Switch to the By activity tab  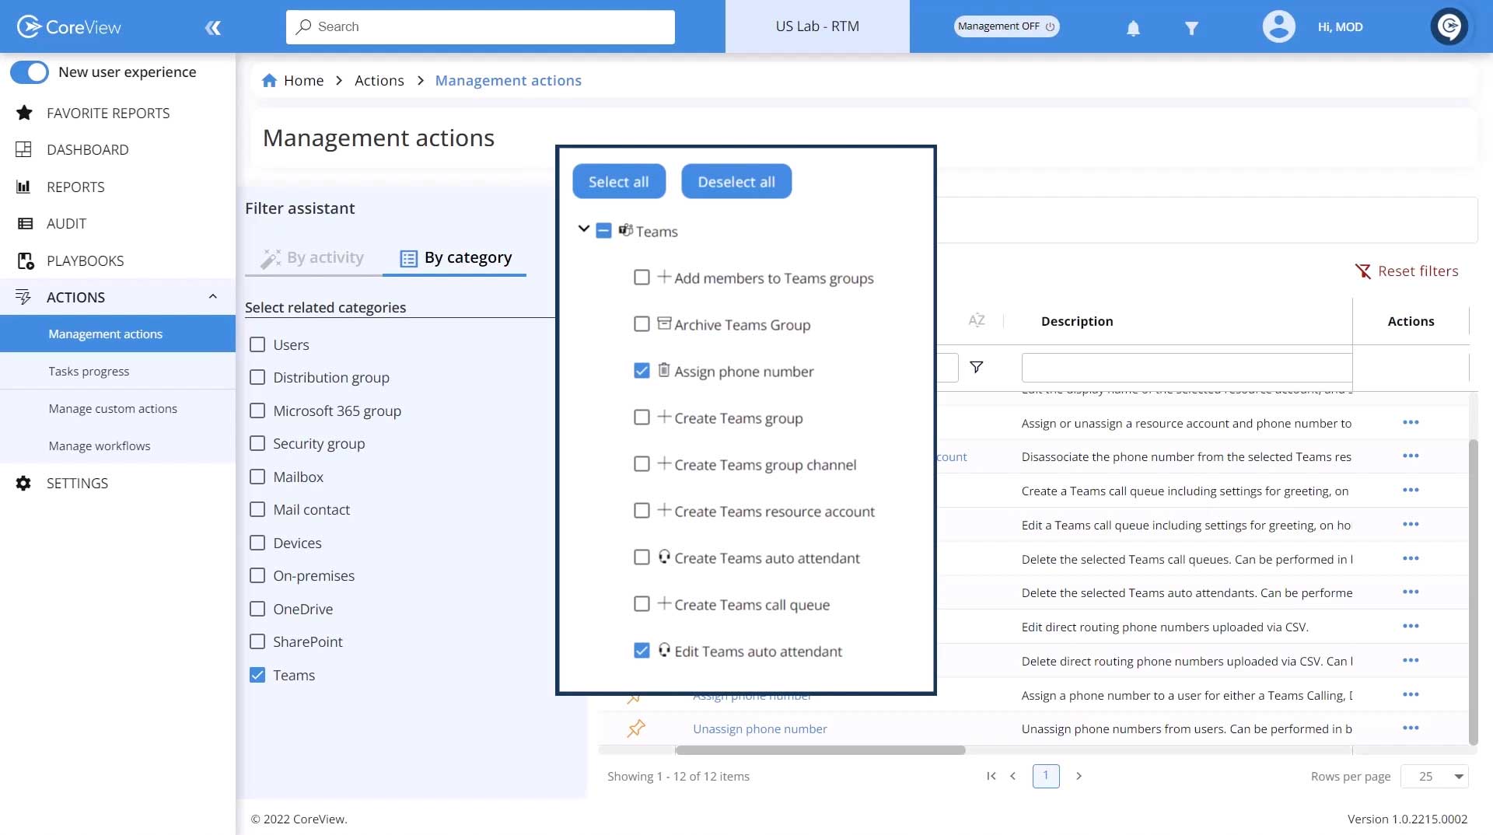pos(313,257)
